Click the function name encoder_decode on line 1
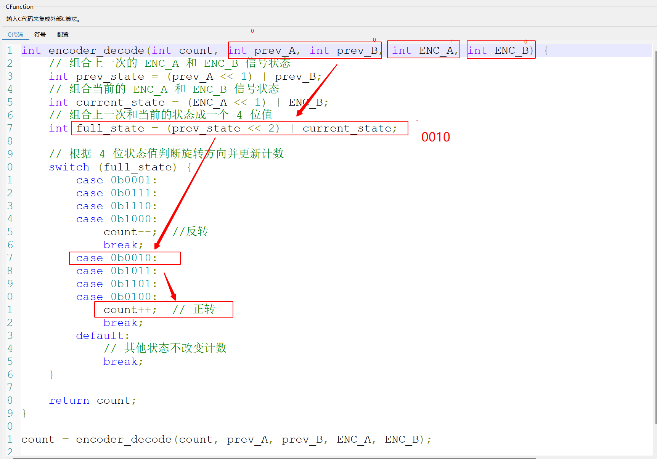Viewport: 657px width, 459px height. click(x=96, y=51)
